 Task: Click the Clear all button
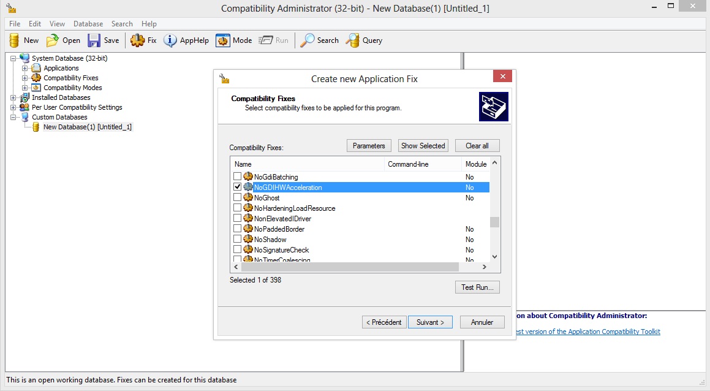477,145
